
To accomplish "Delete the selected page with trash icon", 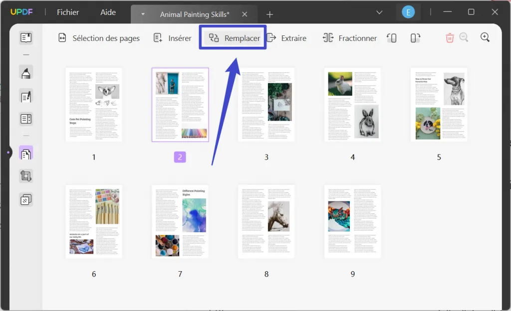I will [449, 37].
